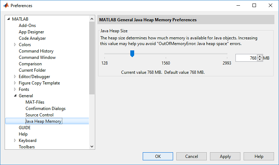Click the Java Heap Memory Preferences heading
This screenshot has width=279, height=165.
148,20
